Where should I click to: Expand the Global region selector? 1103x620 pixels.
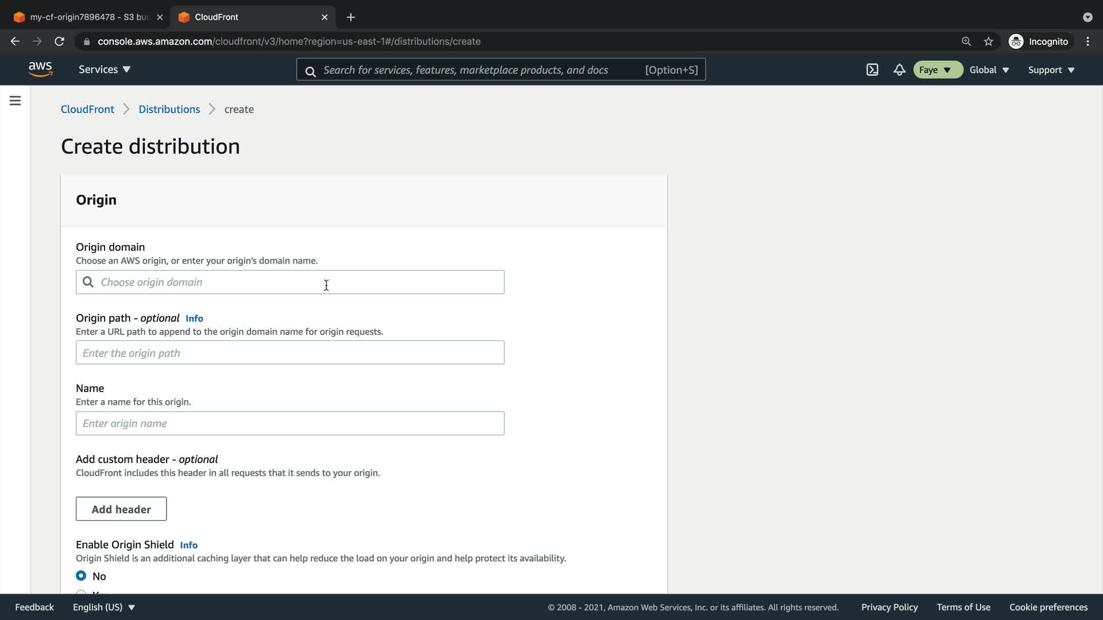pos(989,70)
